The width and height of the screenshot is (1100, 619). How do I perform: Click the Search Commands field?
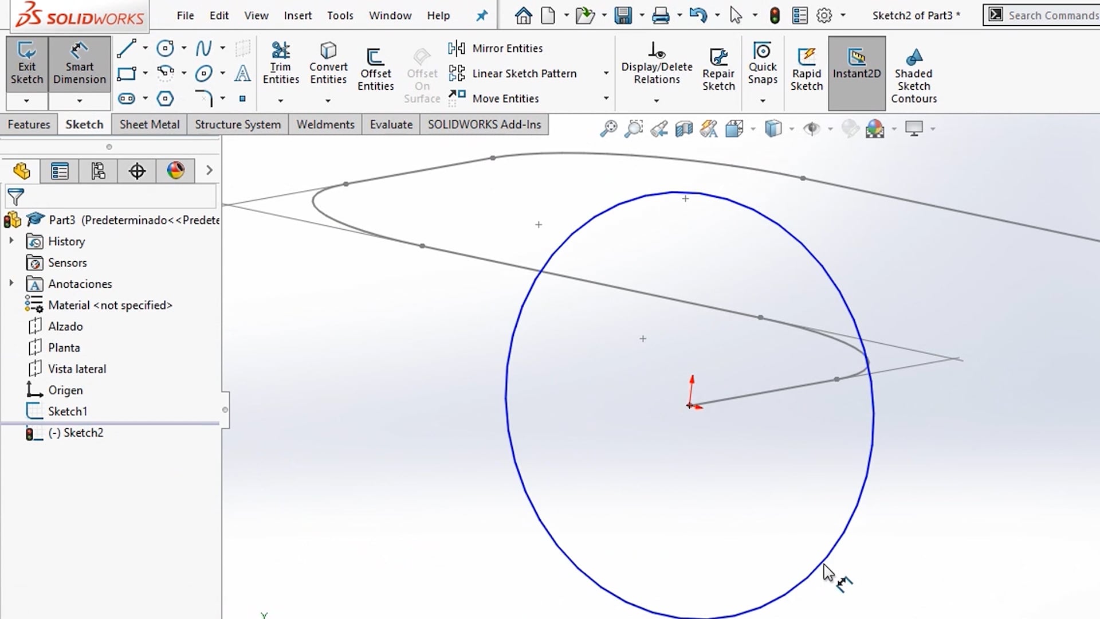pos(1053,15)
